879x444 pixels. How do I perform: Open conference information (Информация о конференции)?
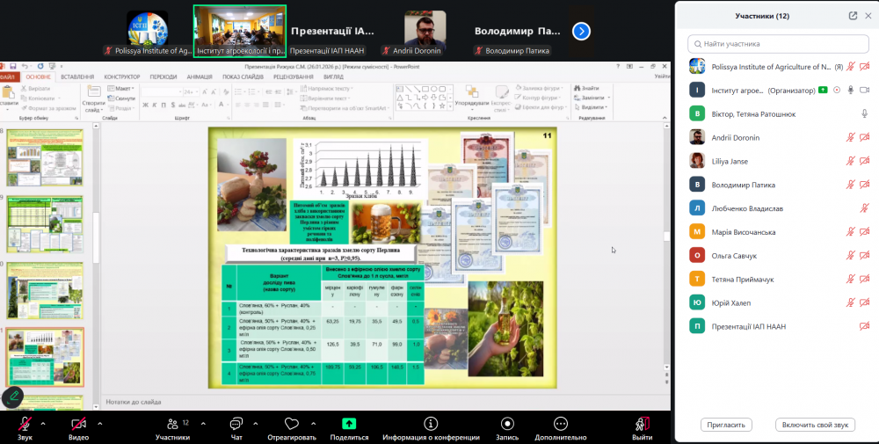click(431, 424)
